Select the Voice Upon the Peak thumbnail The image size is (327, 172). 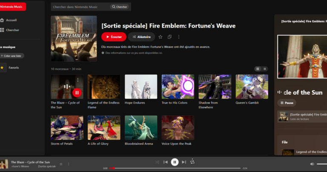pos(178,128)
